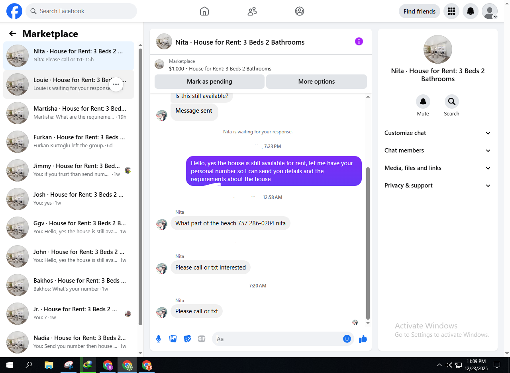The height and width of the screenshot is (373, 510).
Task: Choose a GIF icon
Action: click(x=202, y=339)
